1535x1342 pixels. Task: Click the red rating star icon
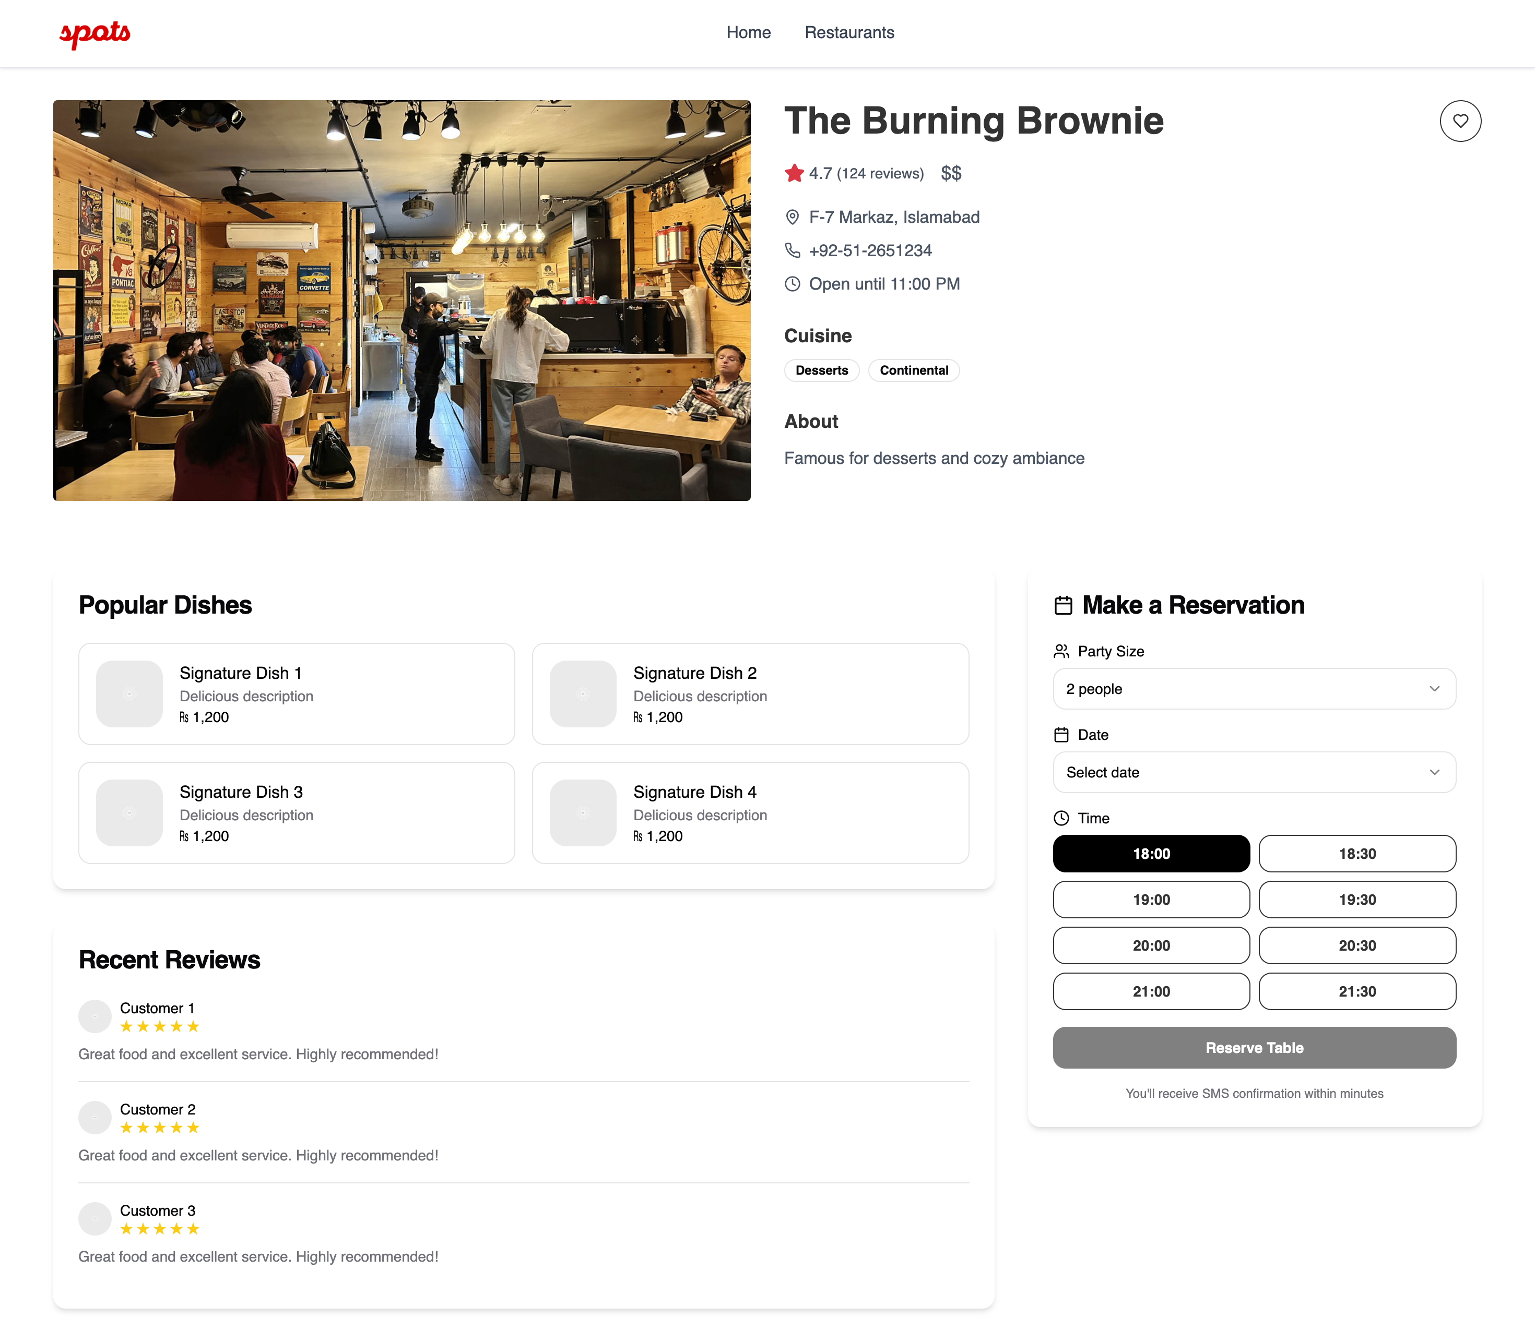794,174
